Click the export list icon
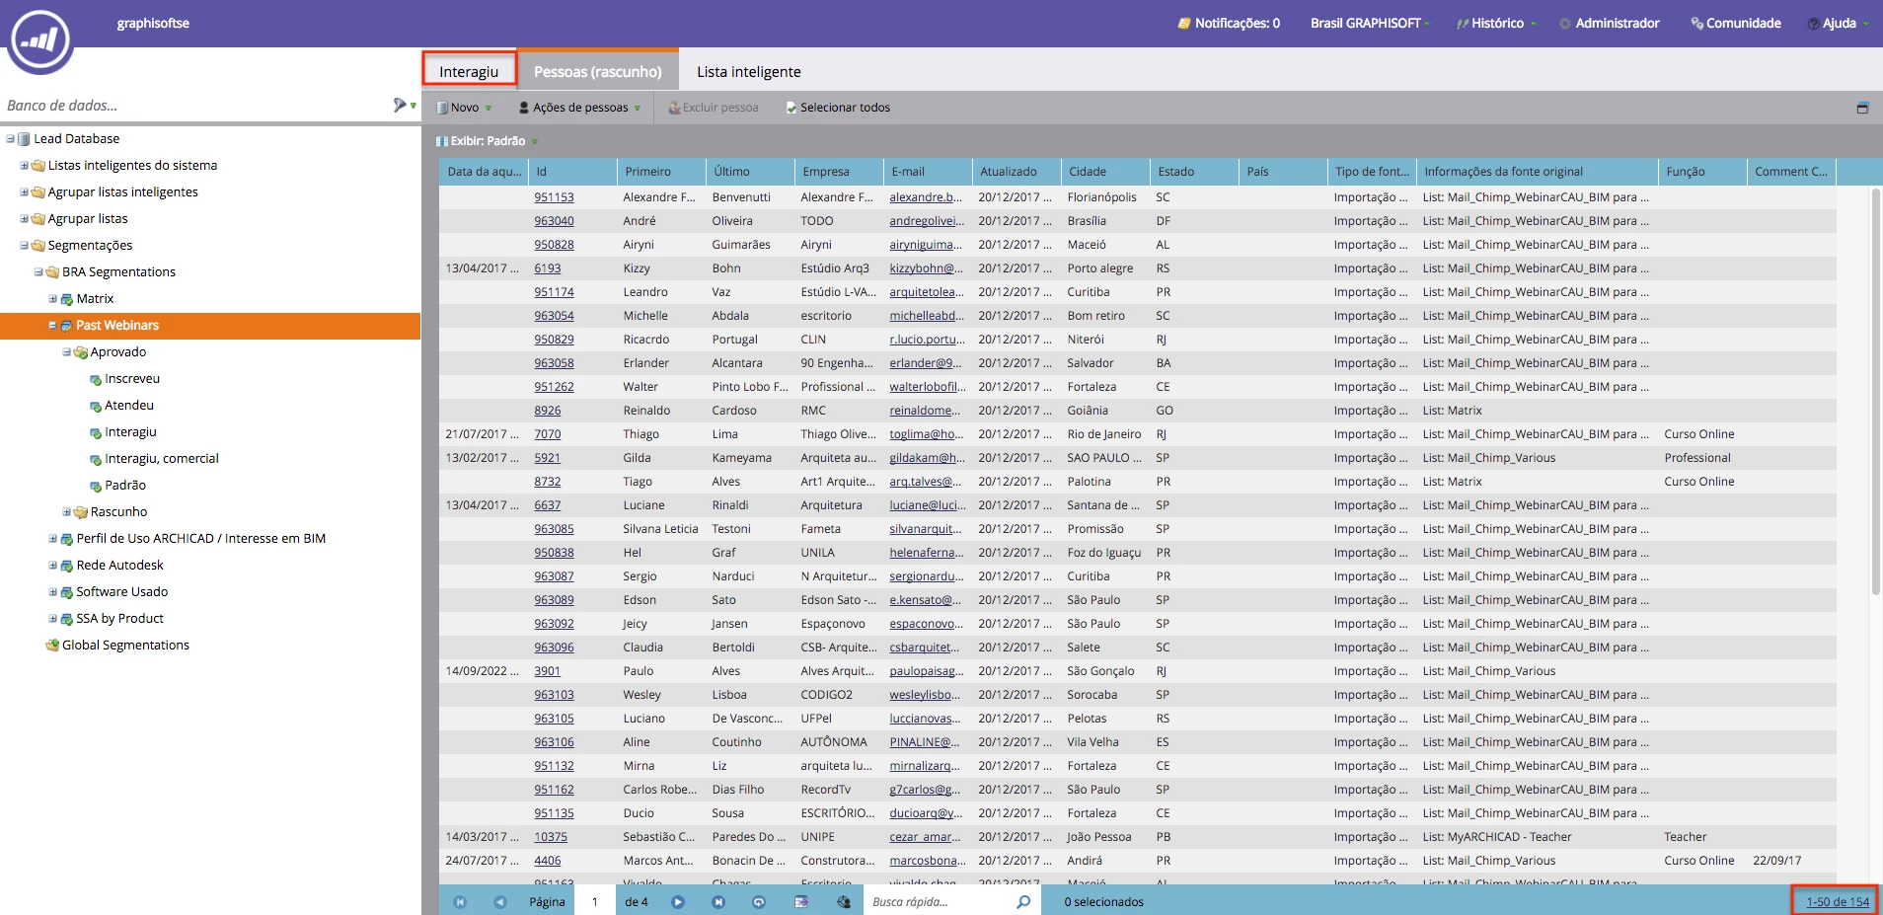Screen dimensions: 1883x915 tap(801, 901)
